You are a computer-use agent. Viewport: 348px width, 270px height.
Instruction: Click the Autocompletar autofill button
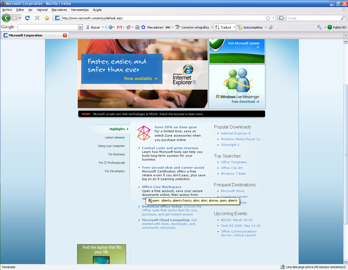coord(250,27)
